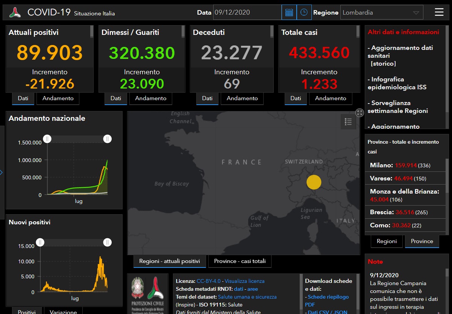Grab the right handle of Nuovi positivi slider
This screenshot has height=314, width=452.
pyautogui.click(x=108, y=242)
